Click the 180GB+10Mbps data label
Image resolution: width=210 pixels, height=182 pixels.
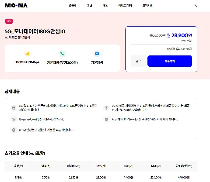[x=28, y=62]
